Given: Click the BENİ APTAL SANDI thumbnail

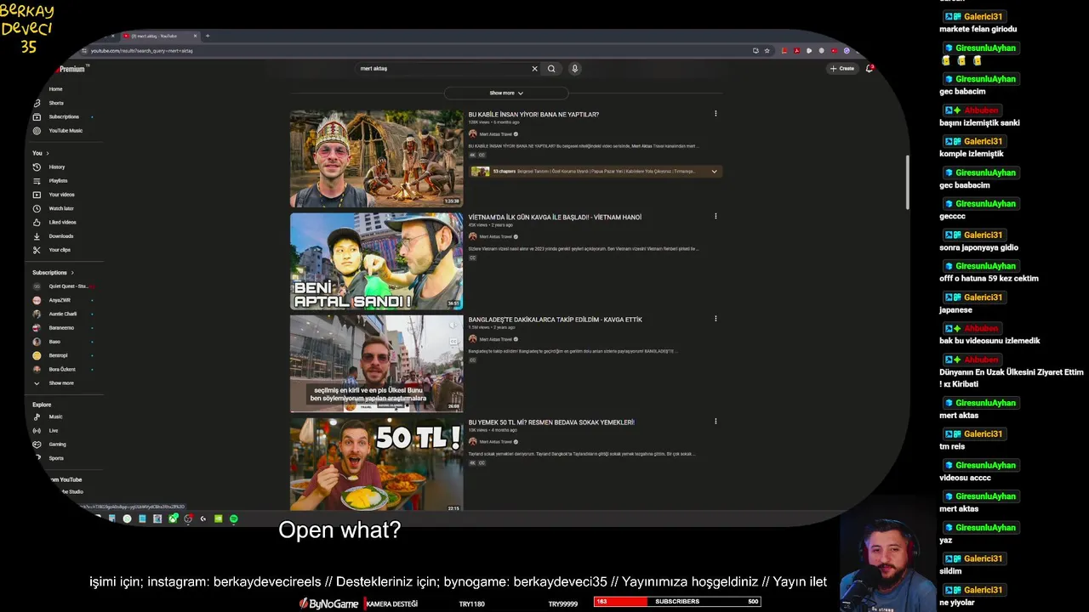Looking at the screenshot, I should point(376,261).
